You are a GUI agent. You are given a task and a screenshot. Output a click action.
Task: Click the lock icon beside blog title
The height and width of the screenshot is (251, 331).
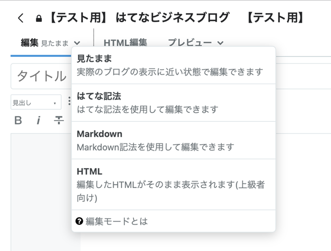[x=39, y=19]
